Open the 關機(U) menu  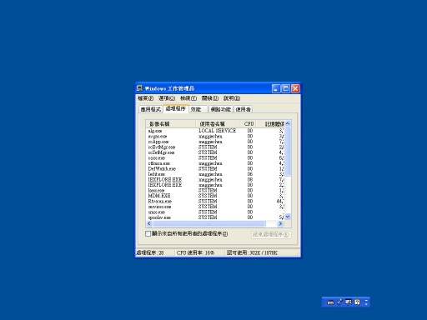210,98
